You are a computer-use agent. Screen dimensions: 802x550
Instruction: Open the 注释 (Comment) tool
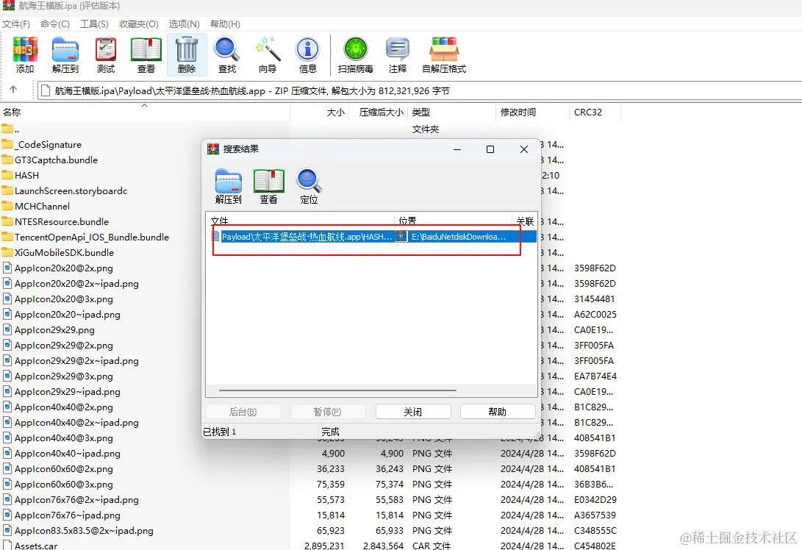(398, 54)
